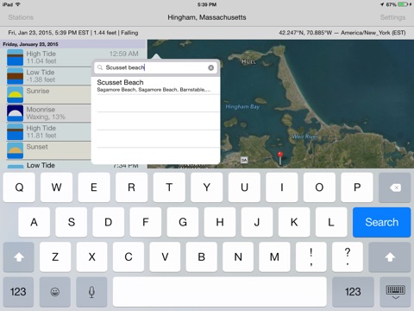The width and height of the screenshot is (414, 311).
Task: Tap the space bar key
Action: (x=220, y=292)
